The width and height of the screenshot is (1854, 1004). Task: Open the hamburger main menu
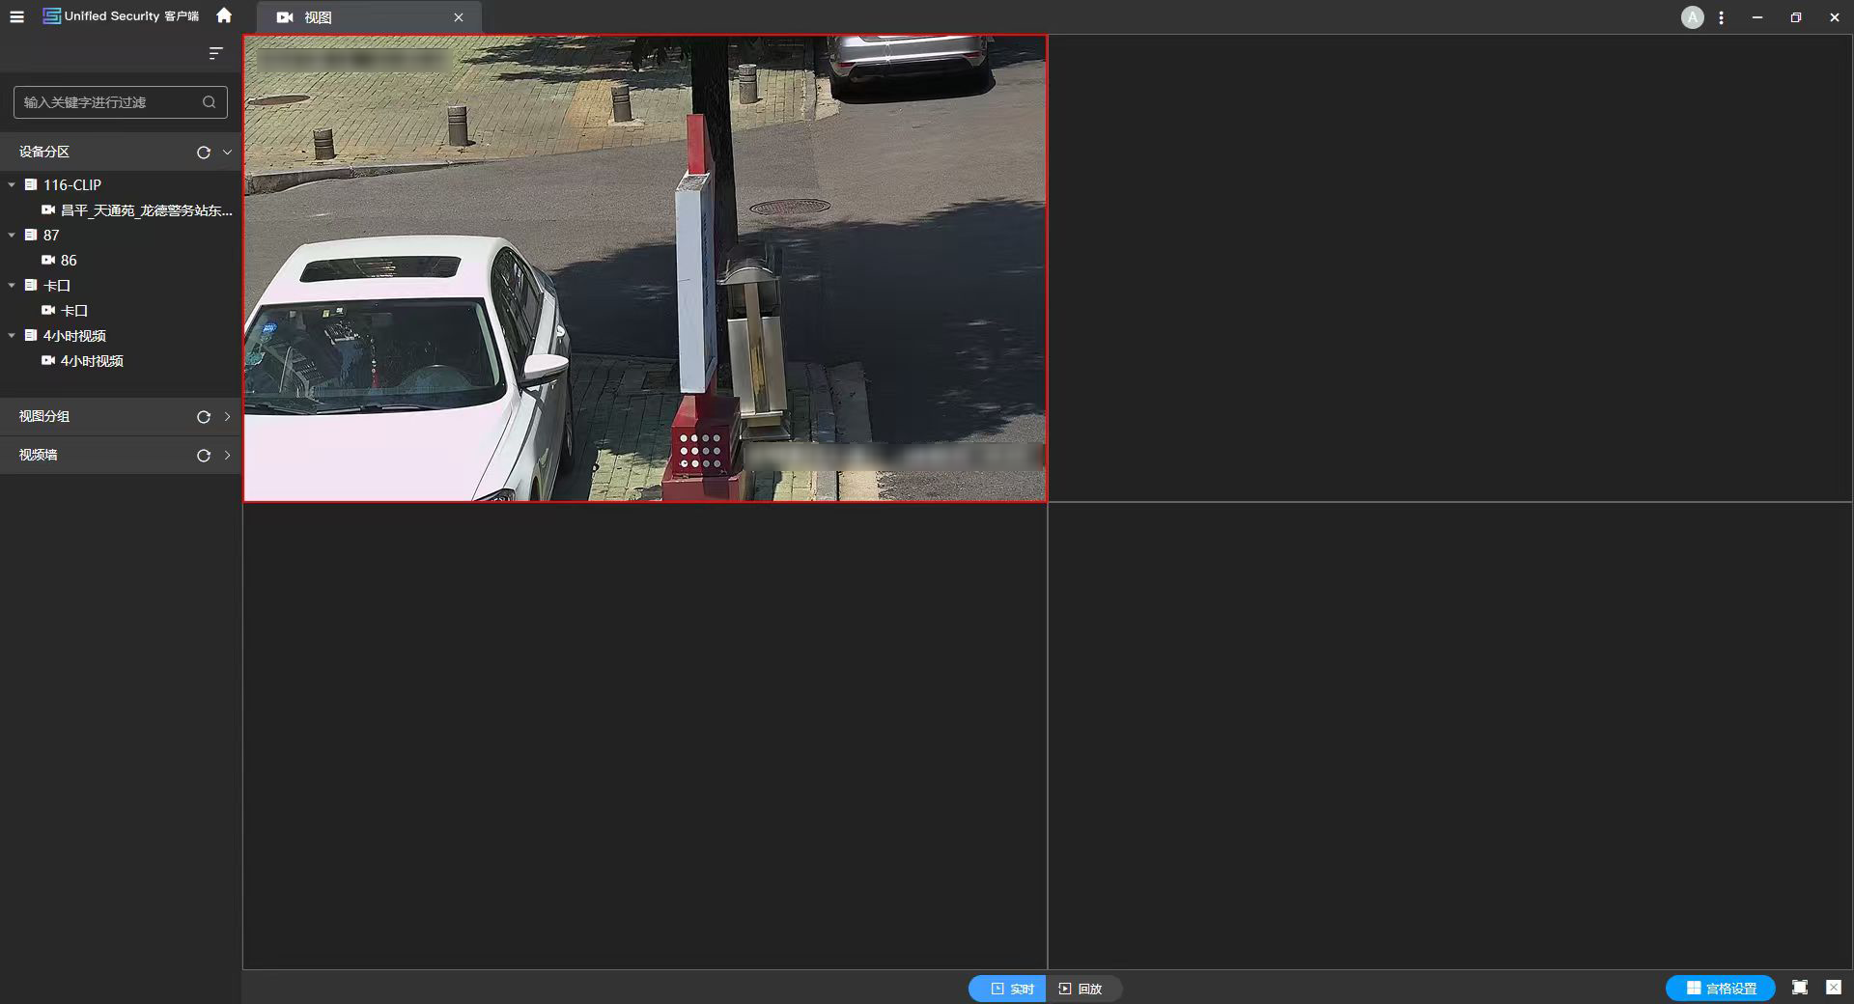click(16, 17)
